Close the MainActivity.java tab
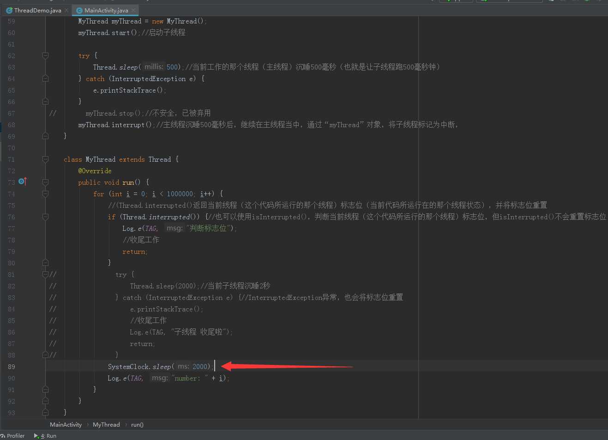 pyautogui.click(x=133, y=10)
